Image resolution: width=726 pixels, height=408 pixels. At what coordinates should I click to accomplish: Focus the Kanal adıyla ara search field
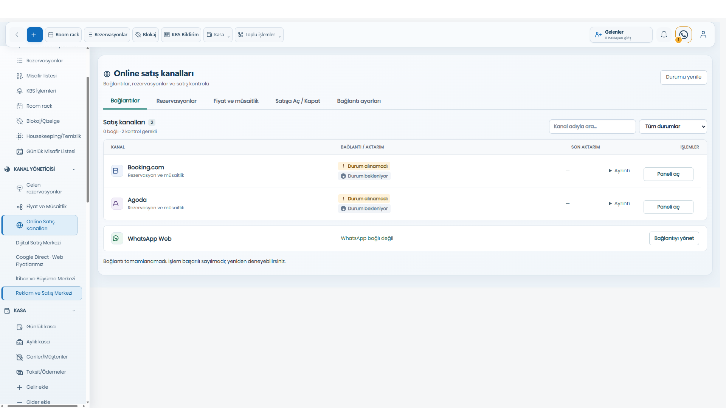(592, 127)
